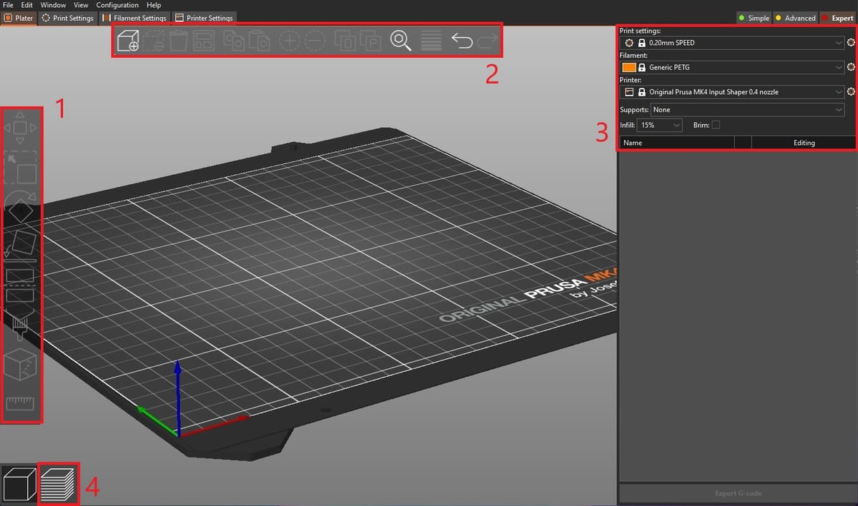Click the Editing column header

[804, 143]
